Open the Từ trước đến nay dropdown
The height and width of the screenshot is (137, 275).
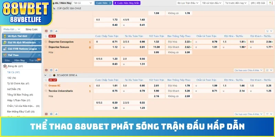[236, 3]
